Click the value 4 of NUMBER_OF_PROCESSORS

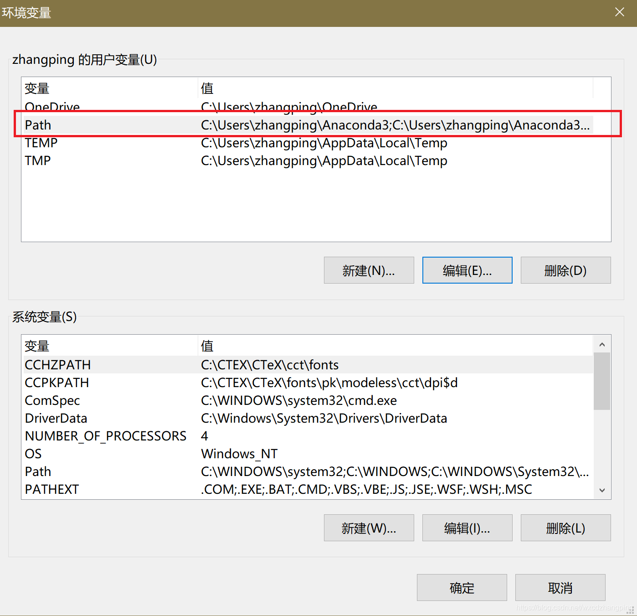(x=205, y=436)
